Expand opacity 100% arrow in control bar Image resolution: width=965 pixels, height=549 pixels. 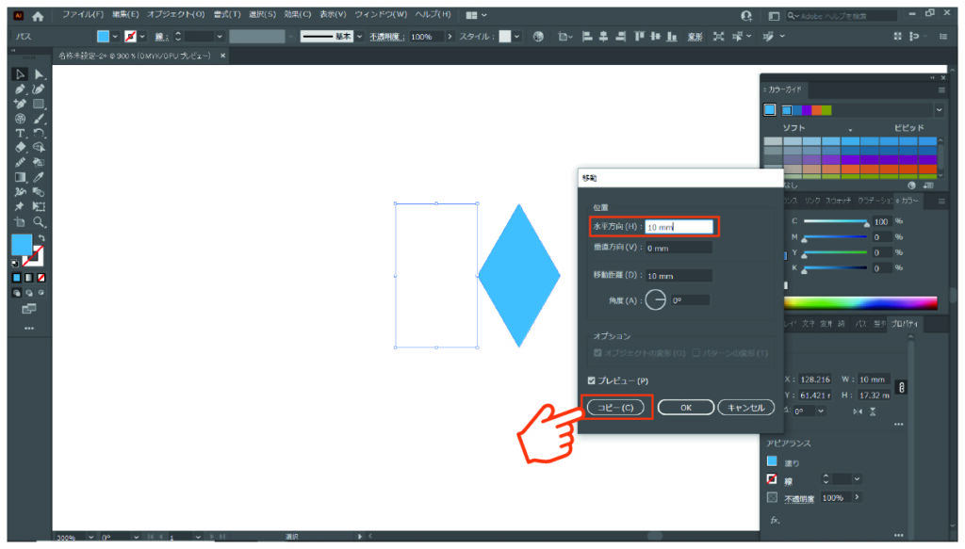tap(450, 37)
